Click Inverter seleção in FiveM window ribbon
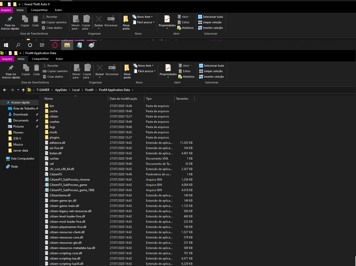The height and width of the screenshot is (266, 356). 211,77
